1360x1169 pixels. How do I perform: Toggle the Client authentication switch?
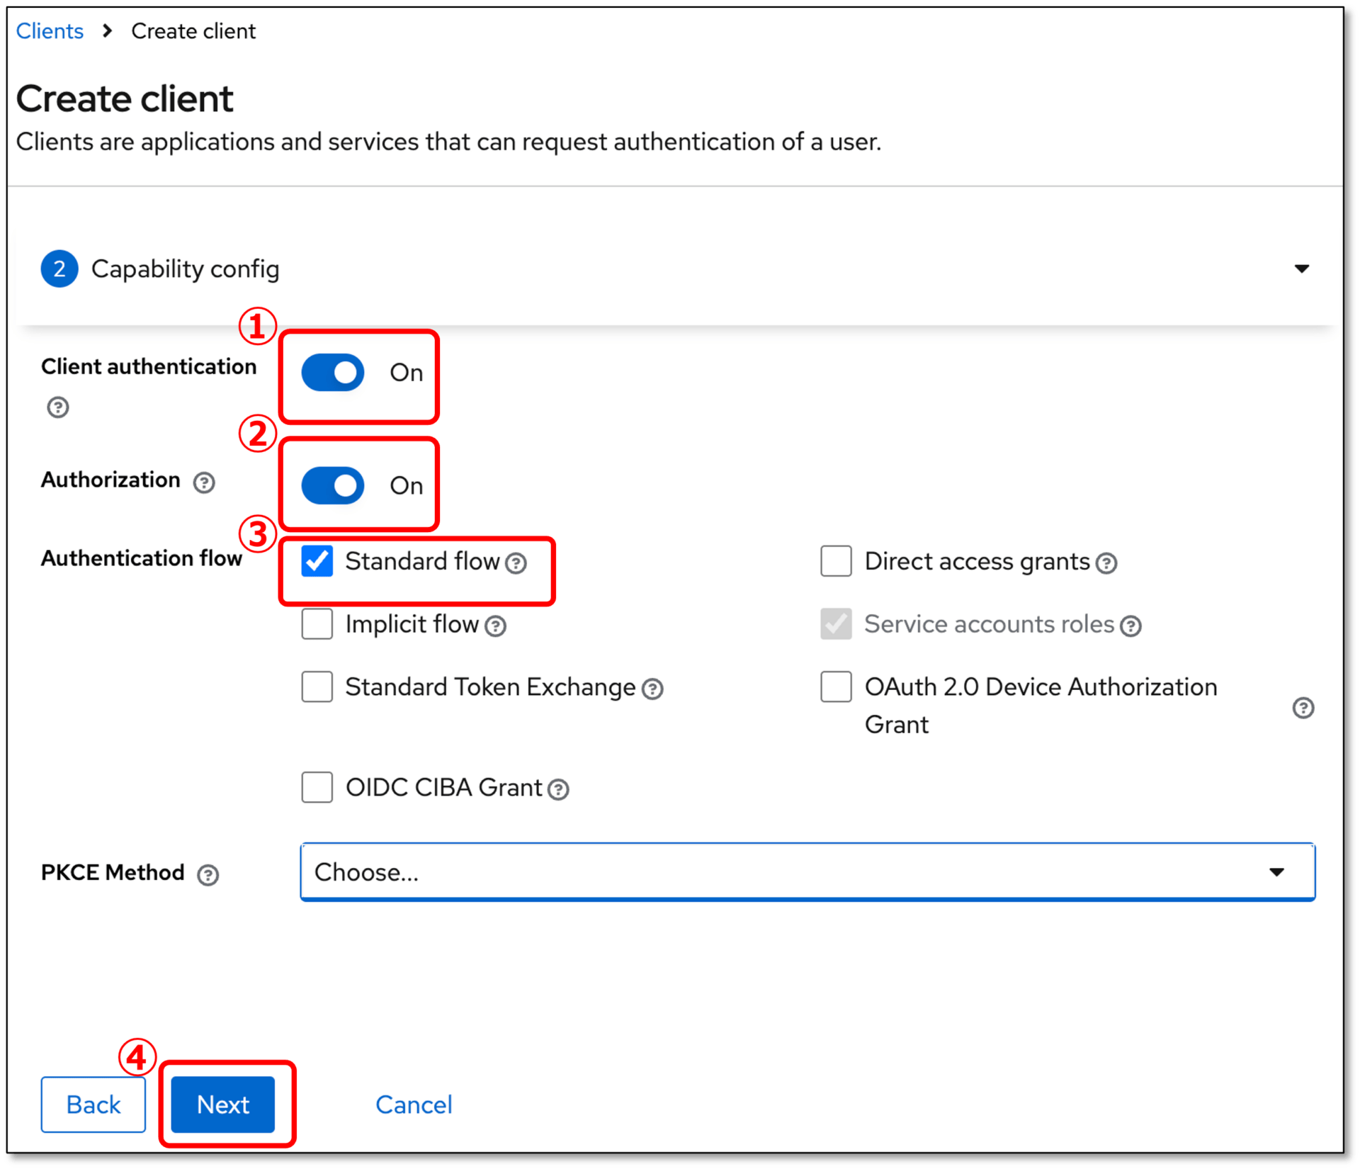pos(333,373)
